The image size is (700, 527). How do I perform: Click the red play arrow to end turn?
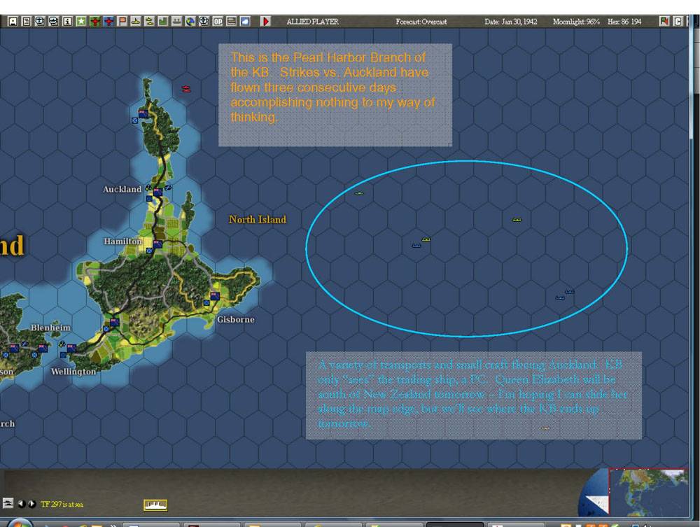click(x=265, y=22)
